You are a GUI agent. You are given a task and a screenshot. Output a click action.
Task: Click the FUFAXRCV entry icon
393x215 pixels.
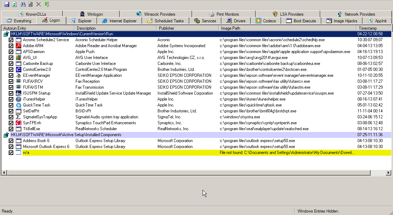coord(19,81)
